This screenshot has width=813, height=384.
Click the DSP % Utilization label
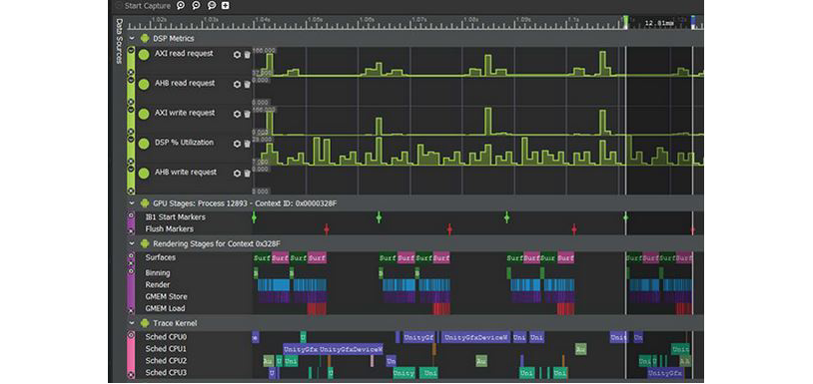[184, 143]
